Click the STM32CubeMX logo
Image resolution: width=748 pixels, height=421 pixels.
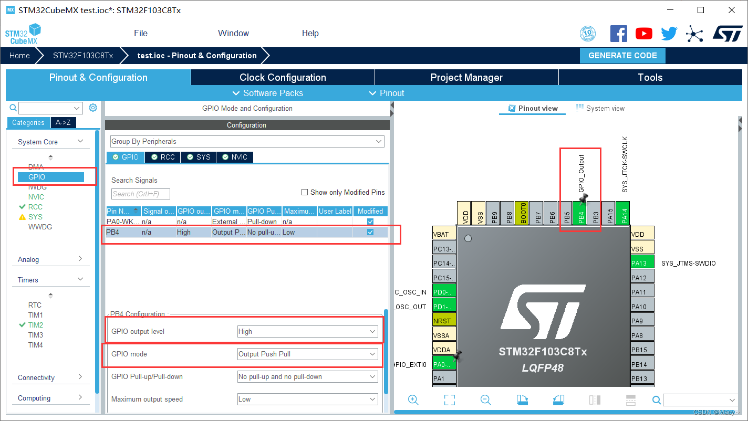[23, 34]
